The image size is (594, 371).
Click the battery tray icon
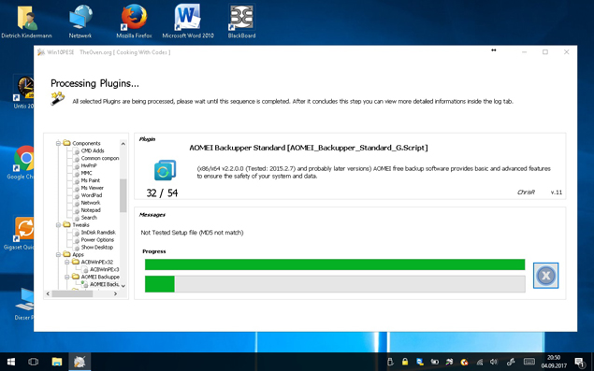tap(435, 362)
